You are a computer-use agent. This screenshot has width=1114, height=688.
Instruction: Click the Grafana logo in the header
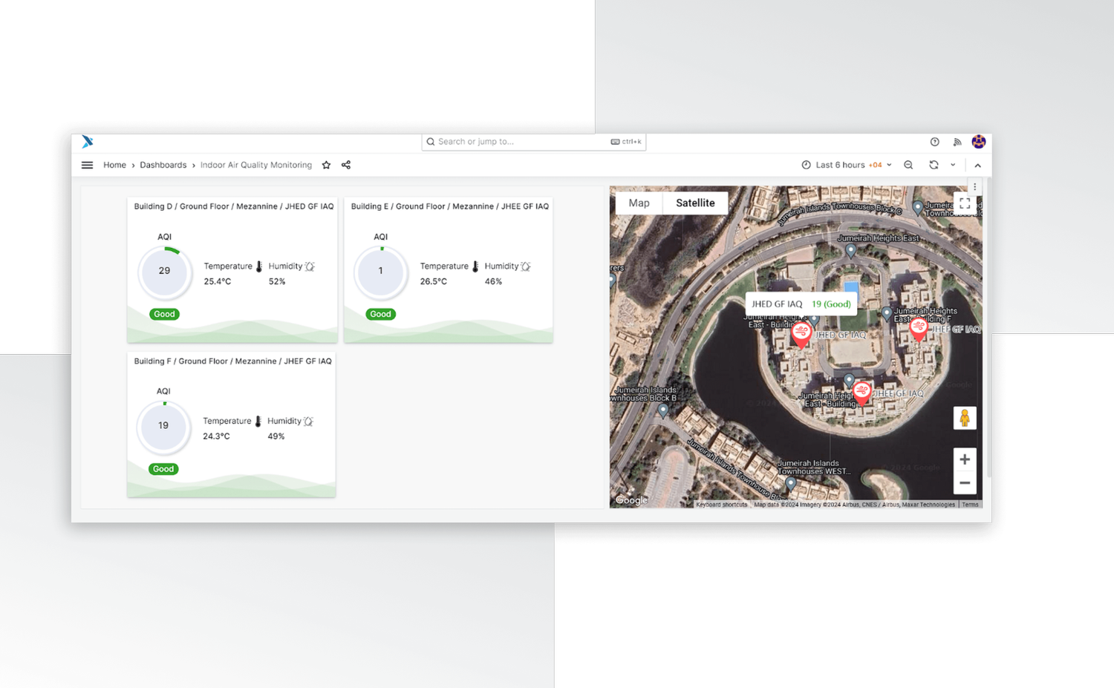pos(87,142)
